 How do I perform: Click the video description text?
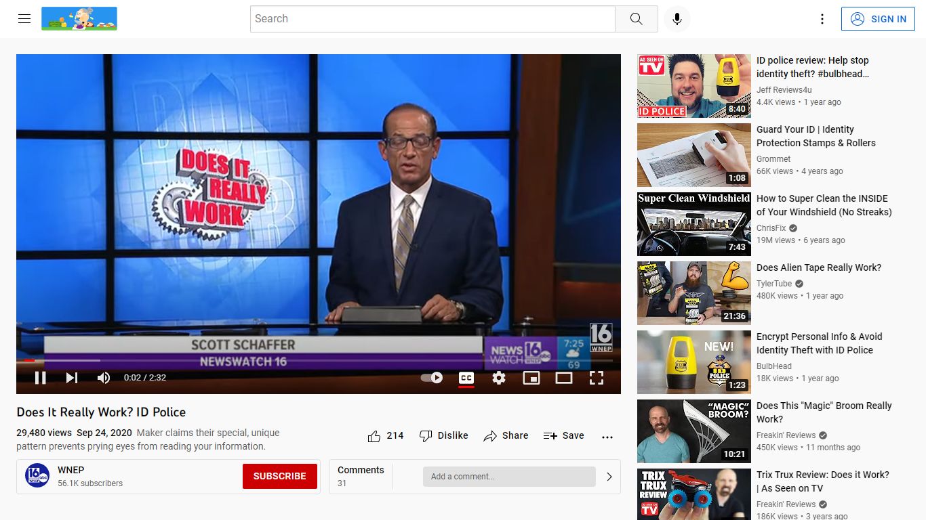coord(148,439)
